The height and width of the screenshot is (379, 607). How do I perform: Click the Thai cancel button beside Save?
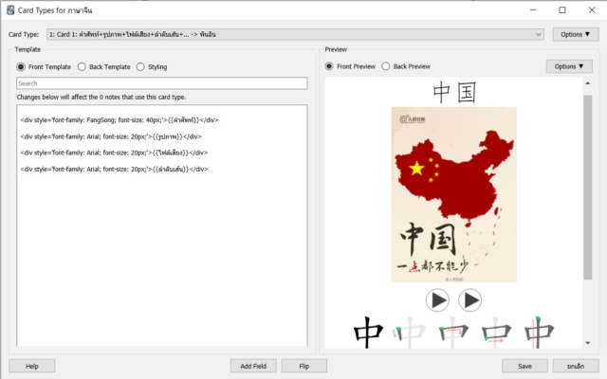(x=576, y=366)
